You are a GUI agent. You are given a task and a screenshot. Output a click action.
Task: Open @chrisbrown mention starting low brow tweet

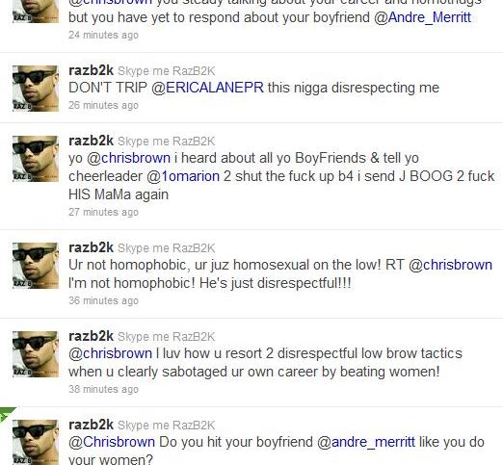pyautogui.click(x=110, y=353)
